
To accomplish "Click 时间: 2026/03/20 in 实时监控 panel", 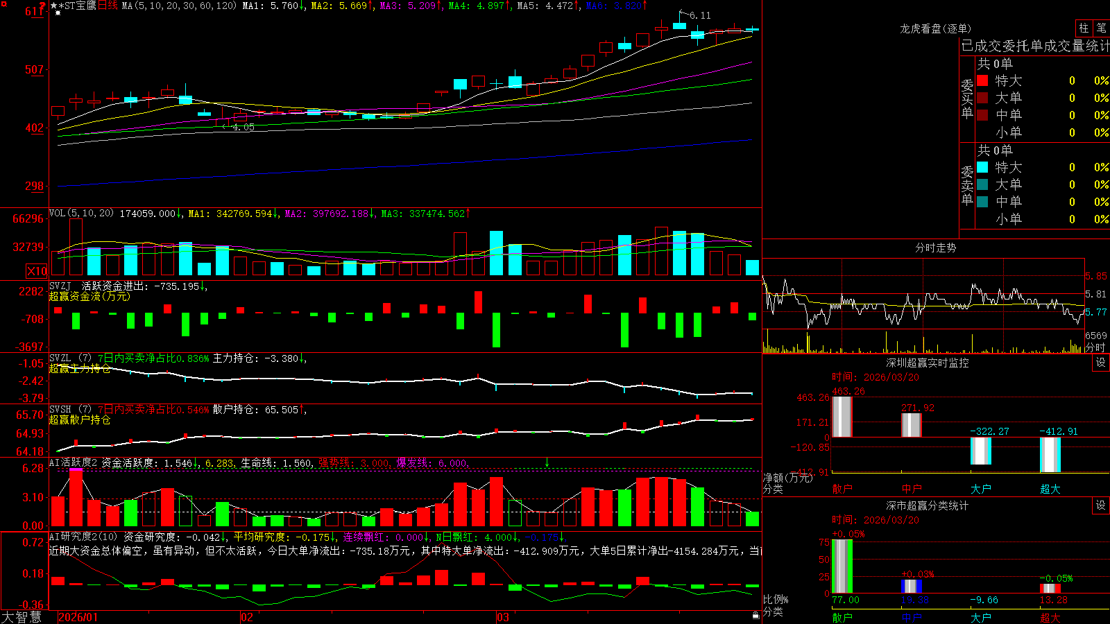I will tap(876, 377).
